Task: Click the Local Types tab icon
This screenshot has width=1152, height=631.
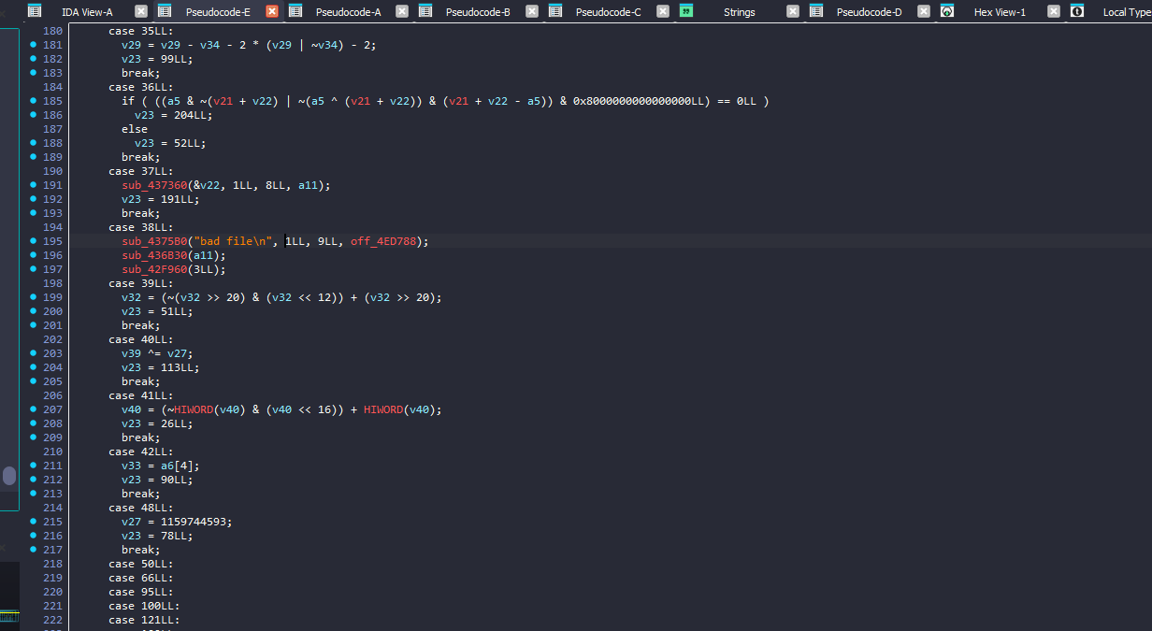Action: tap(1077, 11)
